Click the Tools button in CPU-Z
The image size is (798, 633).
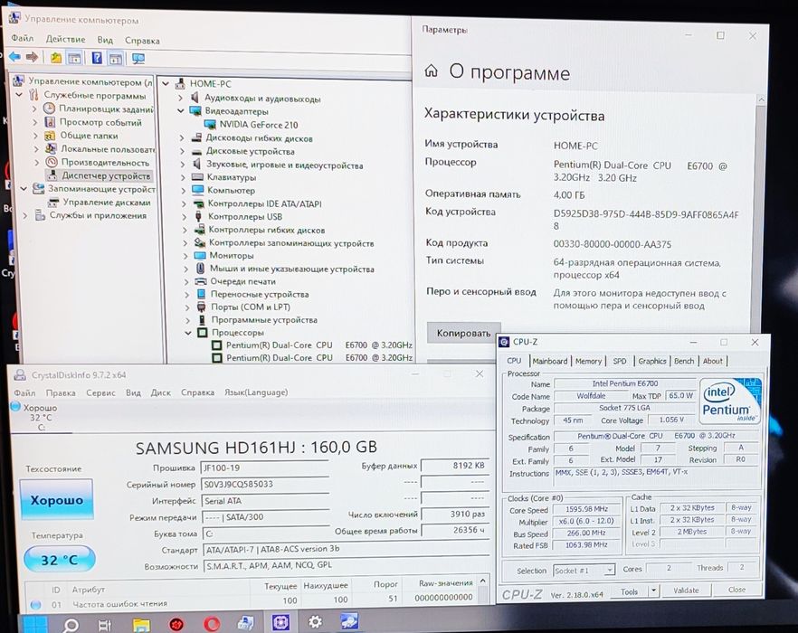629,591
